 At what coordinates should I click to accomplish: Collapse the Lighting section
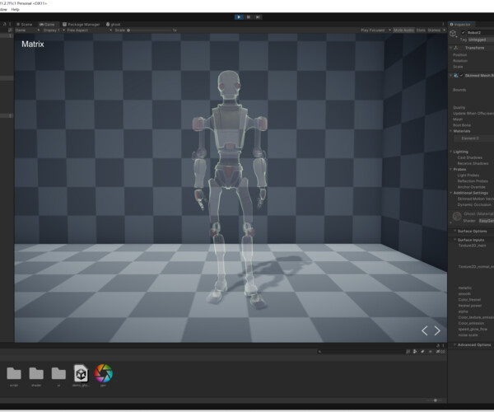[x=451, y=152]
